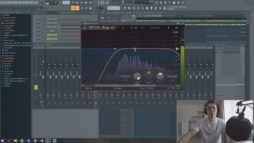Toggle the overdub icon beside loop recording

[x=86, y=3]
